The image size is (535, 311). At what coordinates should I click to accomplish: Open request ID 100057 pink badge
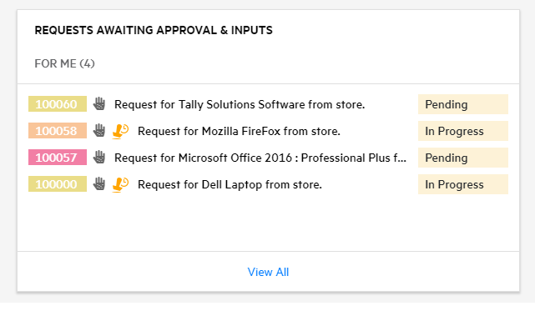[58, 158]
